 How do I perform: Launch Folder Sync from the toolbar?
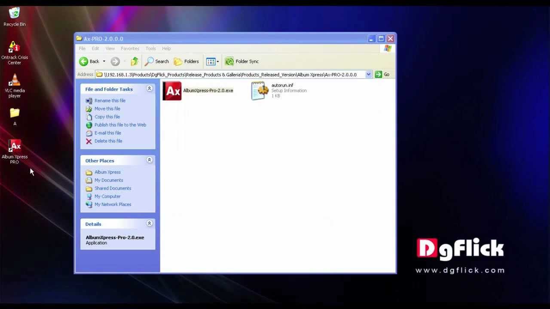tap(242, 61)
